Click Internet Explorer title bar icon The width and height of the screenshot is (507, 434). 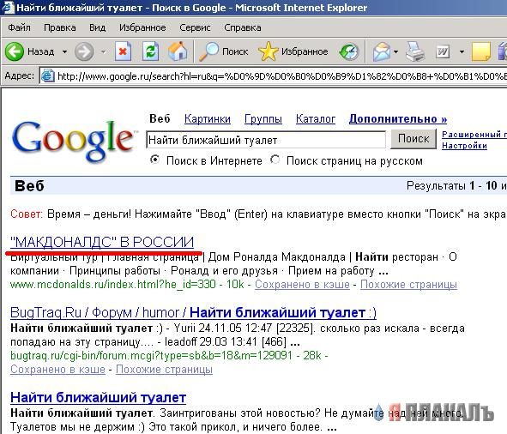[8, 8]
